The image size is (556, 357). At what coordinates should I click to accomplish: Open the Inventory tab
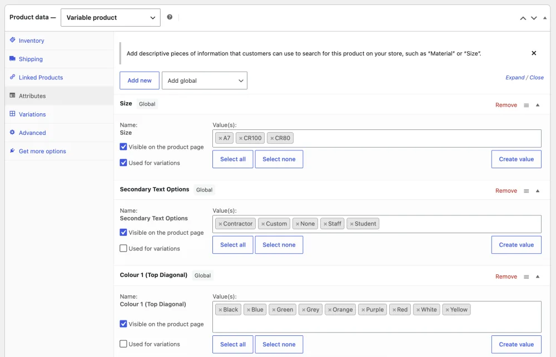tap(59, 41)
